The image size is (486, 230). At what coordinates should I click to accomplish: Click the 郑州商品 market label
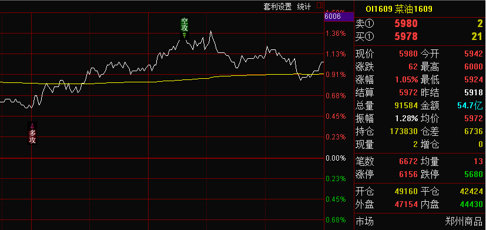pyautogui.click(x=464, y=221)
